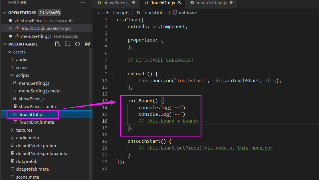Click scripts in breadcrumb path

[x=122, y=13]
